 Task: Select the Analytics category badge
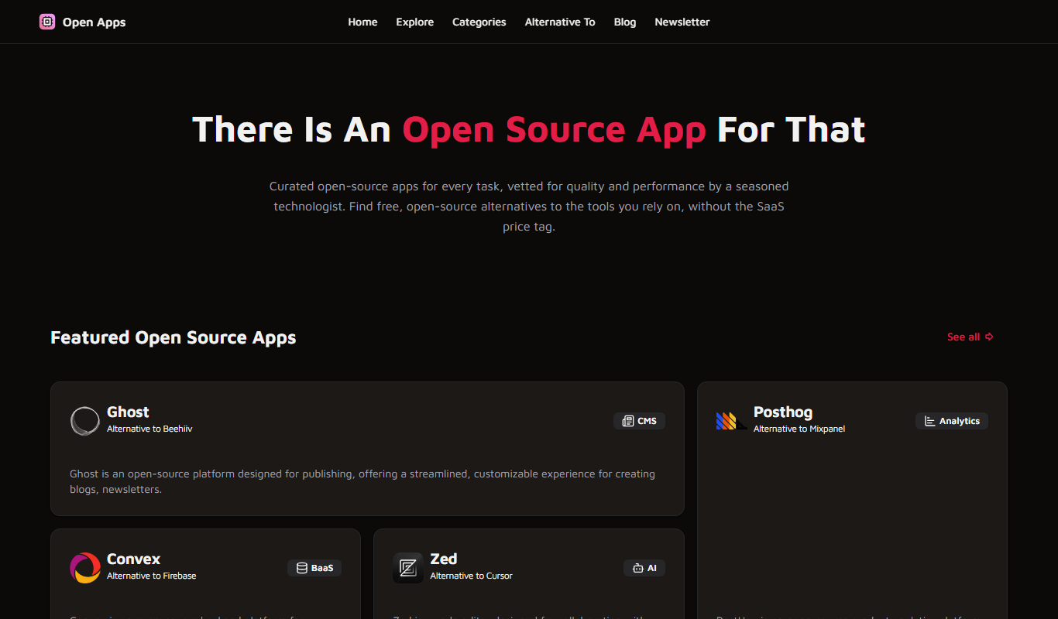(x=952, y=421)
